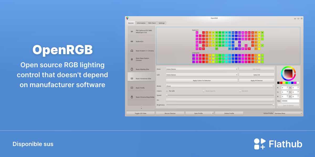Pick the red color swatch
This screenshot has width=315, height=157.
point(281,83)
